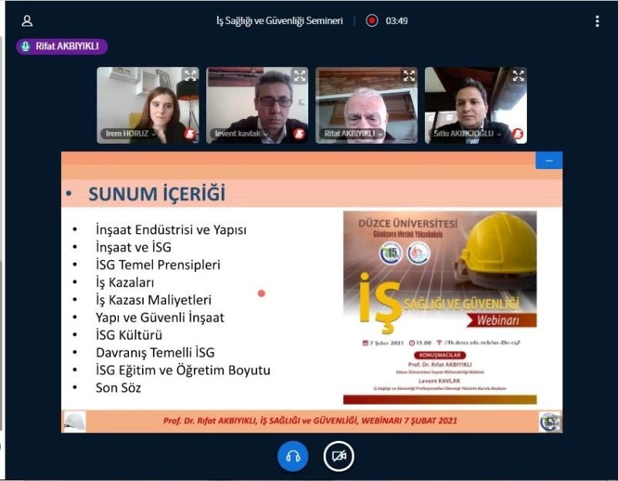
Task: Toggle webcam sharing button
Action: click(338, 456)
